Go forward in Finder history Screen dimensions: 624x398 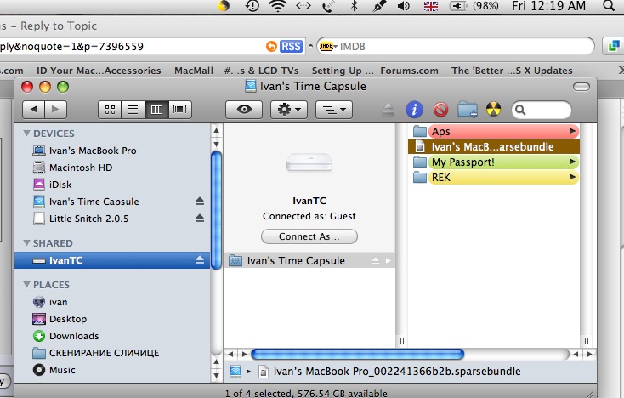pos(56,110)
